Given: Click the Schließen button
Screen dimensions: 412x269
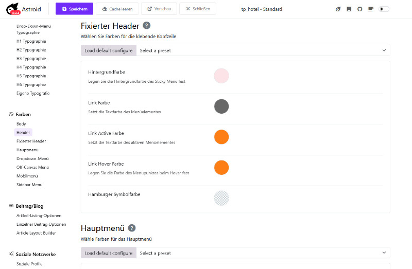Looking at the screenshot, I should (x=198, y=9).
